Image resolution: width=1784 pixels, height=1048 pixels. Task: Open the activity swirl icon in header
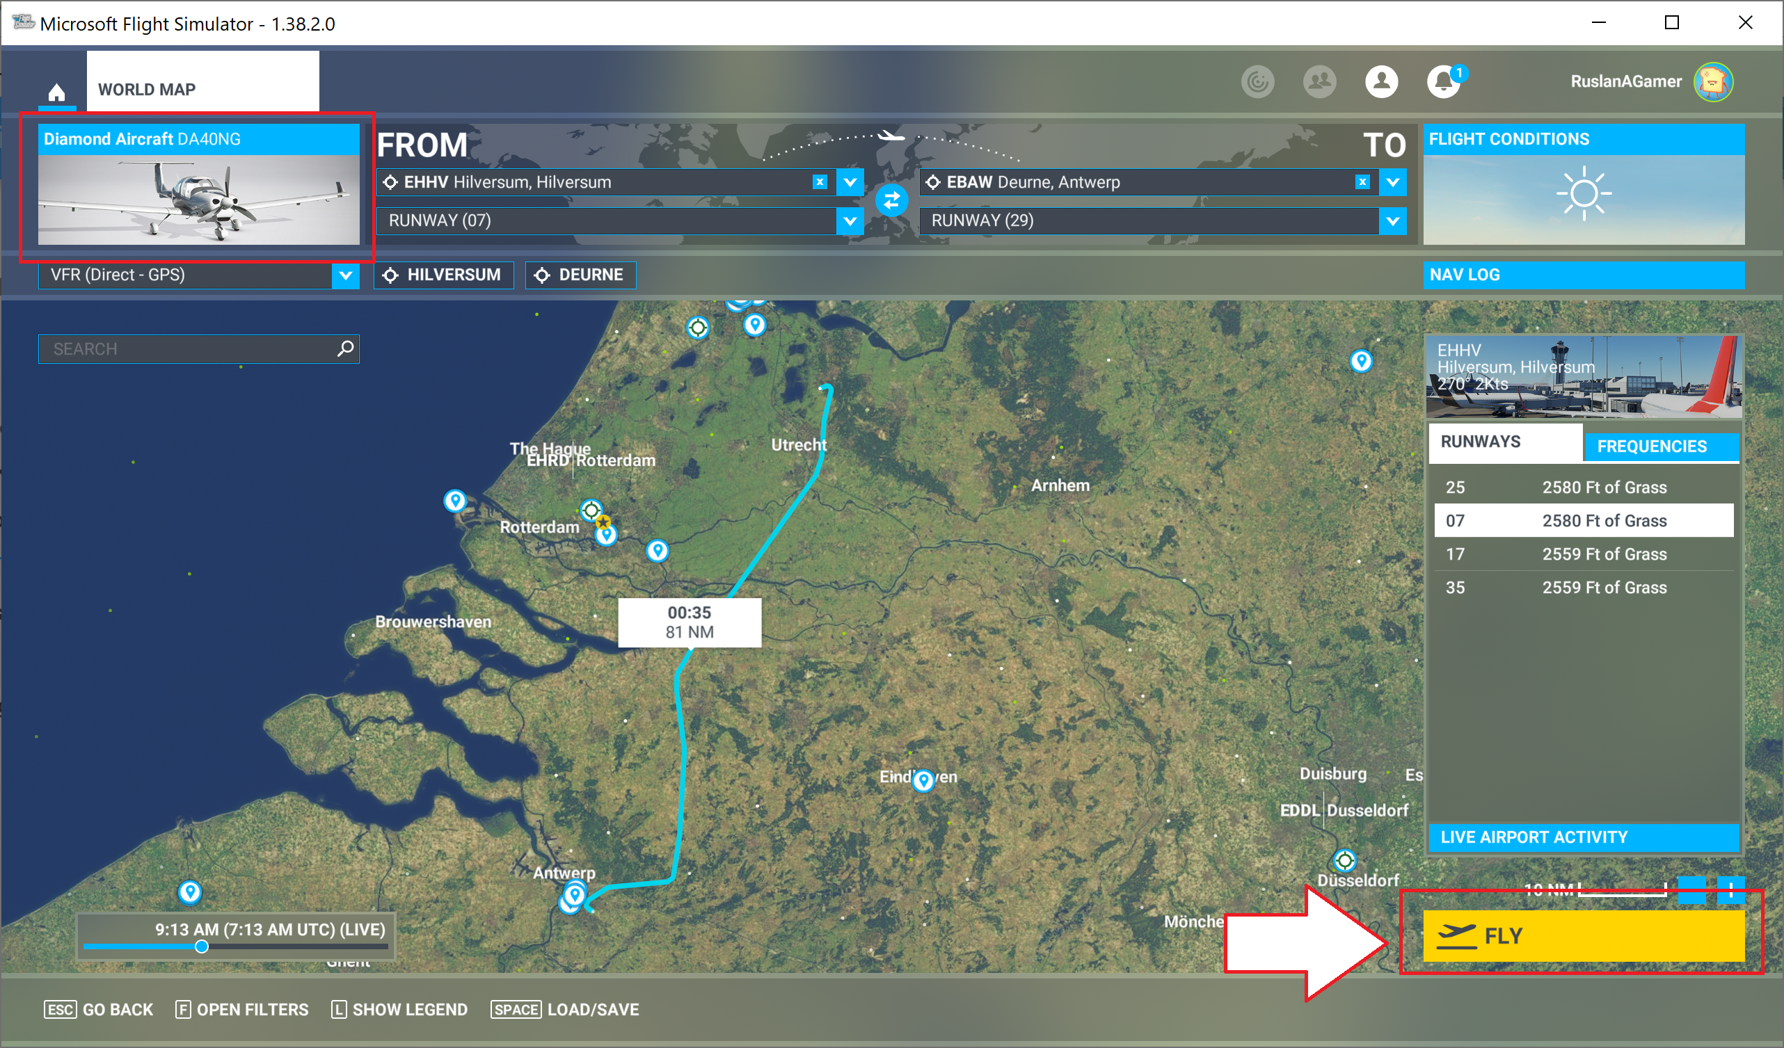click(1257, 82)
